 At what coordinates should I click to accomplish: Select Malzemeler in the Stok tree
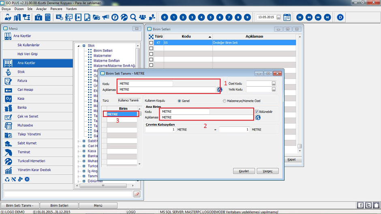(x=102, y=56)
